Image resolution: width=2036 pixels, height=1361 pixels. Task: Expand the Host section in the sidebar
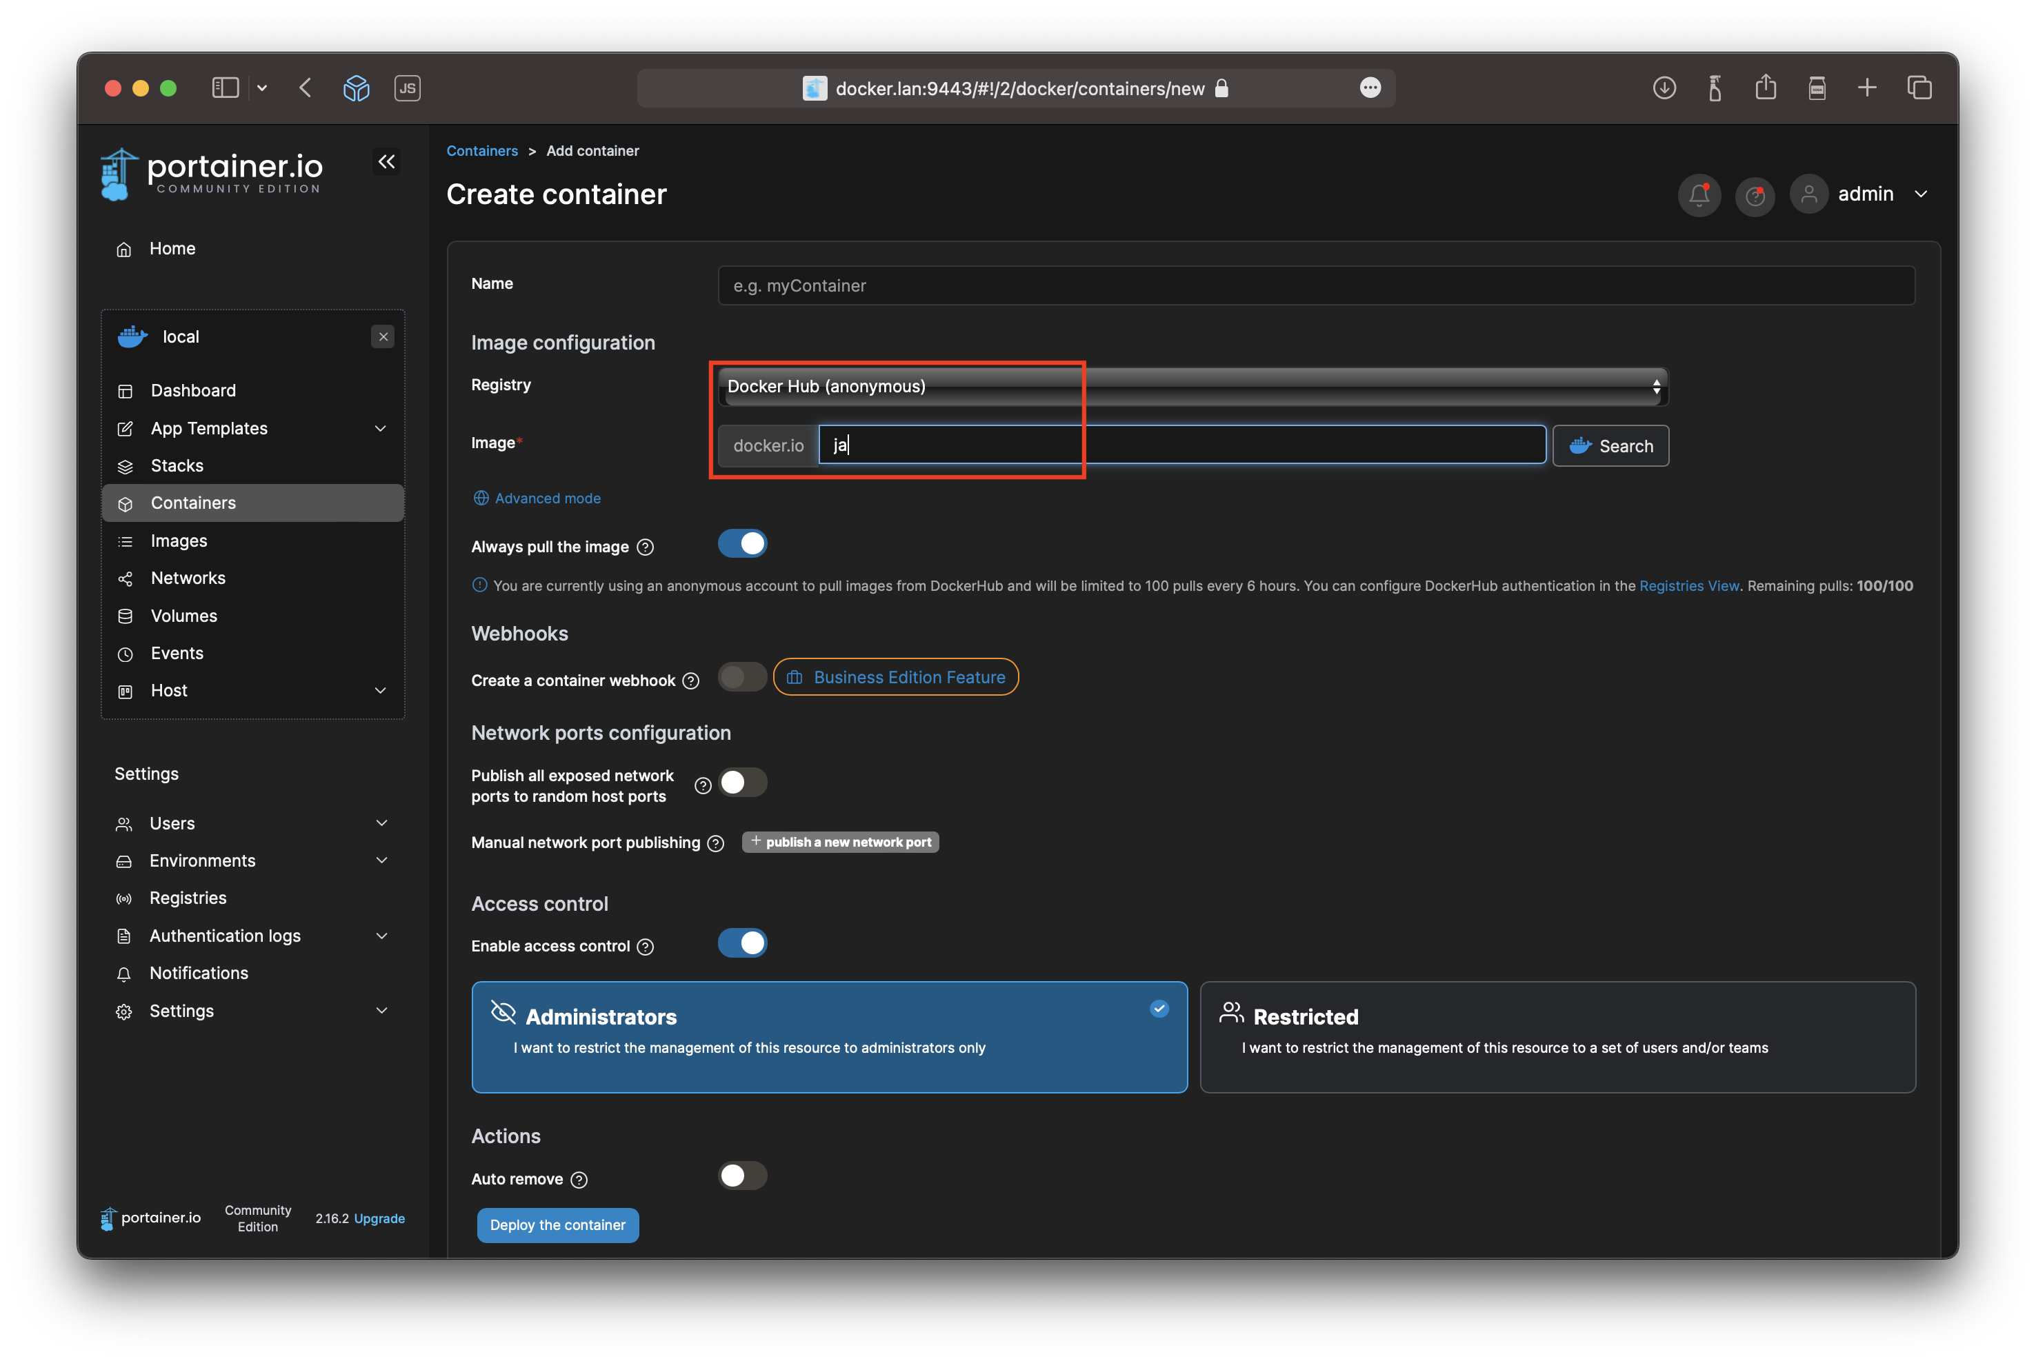click(380, 691)
